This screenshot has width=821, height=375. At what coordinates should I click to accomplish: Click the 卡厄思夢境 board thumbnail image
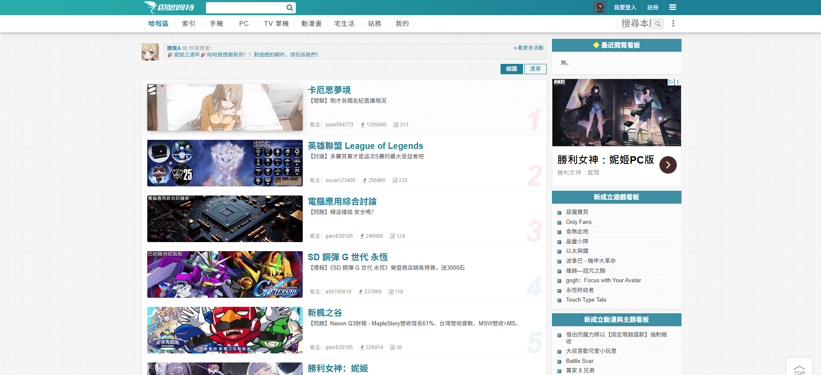coord(225,107)
